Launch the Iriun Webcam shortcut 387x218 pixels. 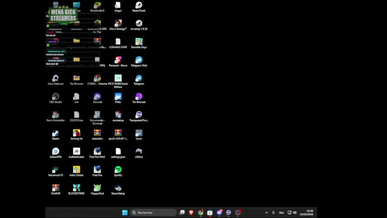pos(55,80)
